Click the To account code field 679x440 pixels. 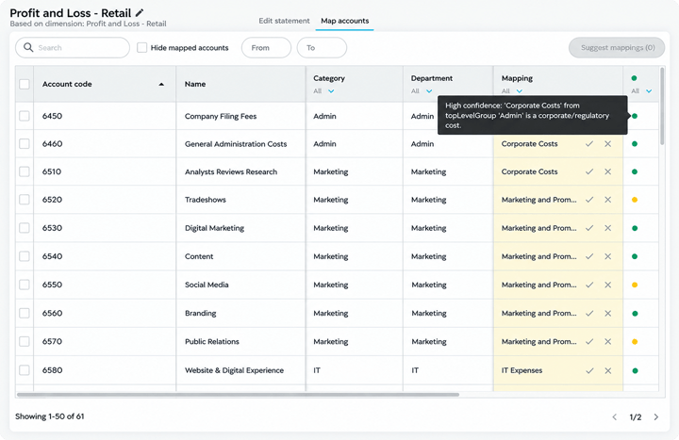(322, 48)
